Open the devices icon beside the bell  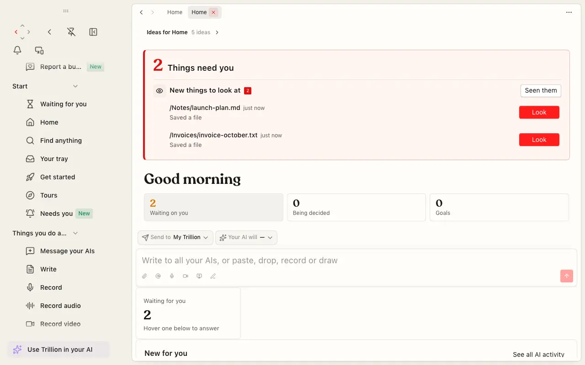pyautogui.click(x=39, y=50)
